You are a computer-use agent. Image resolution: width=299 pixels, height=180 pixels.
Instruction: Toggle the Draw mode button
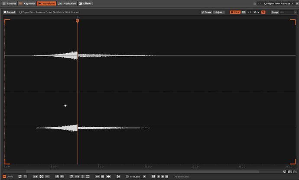tap(207, 12)
